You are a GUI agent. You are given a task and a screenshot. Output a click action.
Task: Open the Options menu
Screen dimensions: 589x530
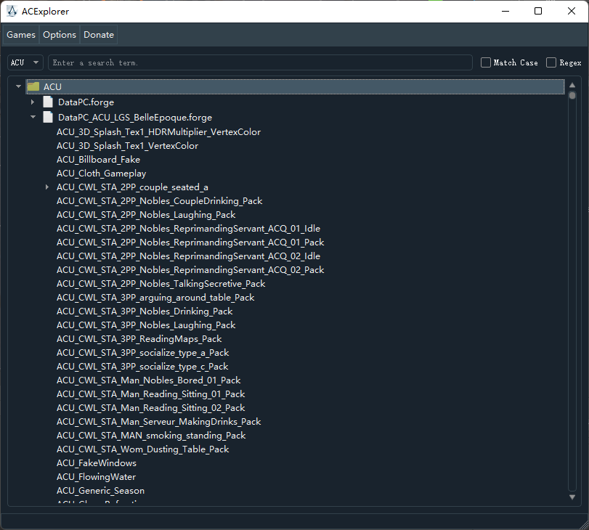pos(60,35)
